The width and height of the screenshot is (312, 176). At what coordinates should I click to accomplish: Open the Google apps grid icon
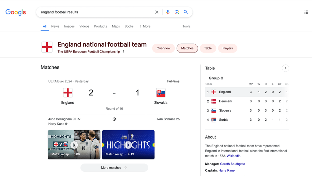(306, 13)
